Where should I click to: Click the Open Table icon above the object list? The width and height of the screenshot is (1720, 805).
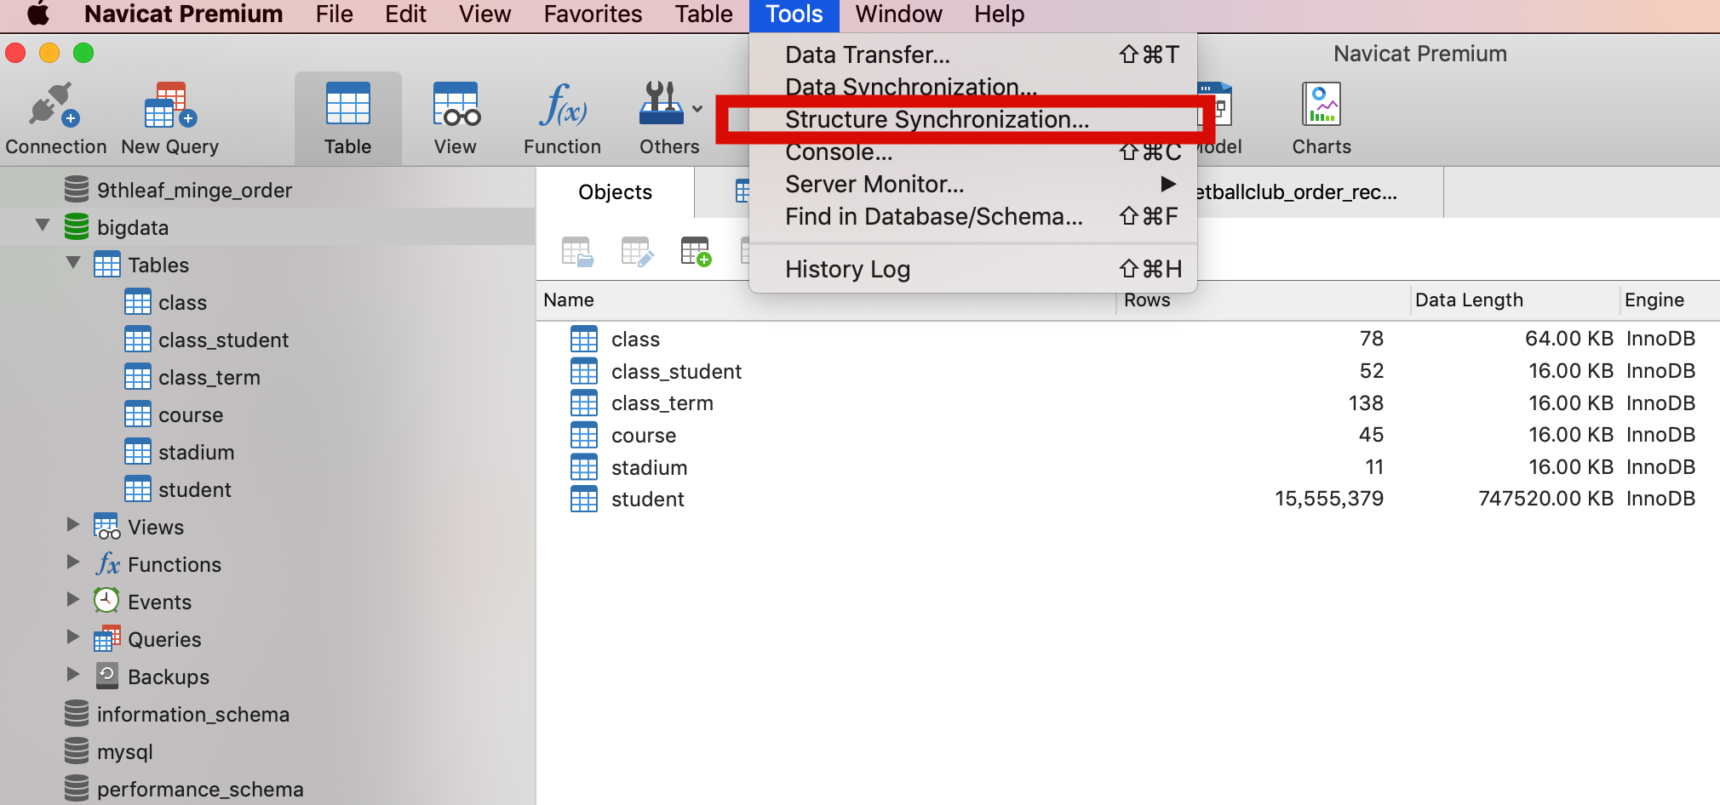point(577,251)
